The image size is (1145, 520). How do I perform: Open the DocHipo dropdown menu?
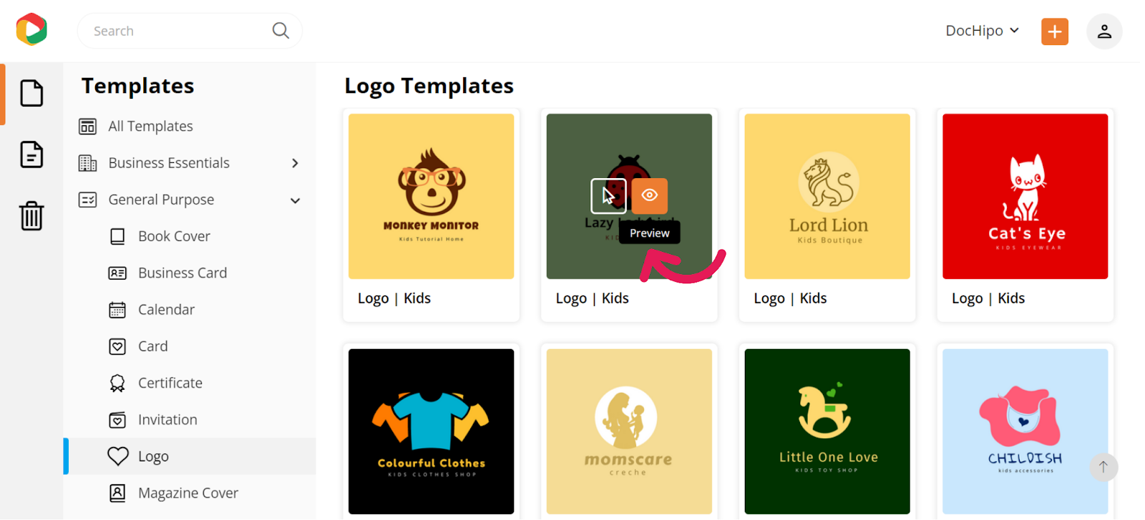982,31
